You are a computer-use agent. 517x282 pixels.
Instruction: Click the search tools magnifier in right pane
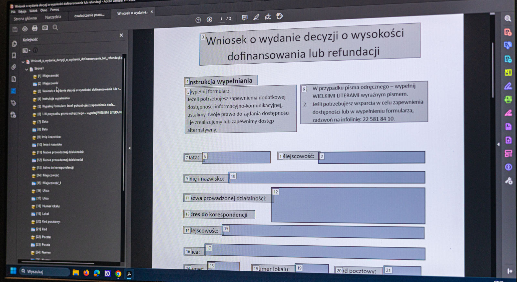508,18
